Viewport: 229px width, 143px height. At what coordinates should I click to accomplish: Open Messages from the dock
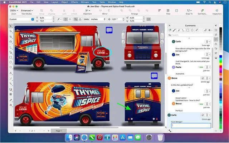(138, 137)
